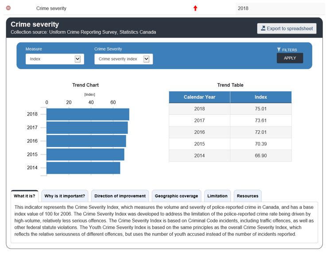Select the What it is? tab

pyautogui.click(x=24, y=196)
